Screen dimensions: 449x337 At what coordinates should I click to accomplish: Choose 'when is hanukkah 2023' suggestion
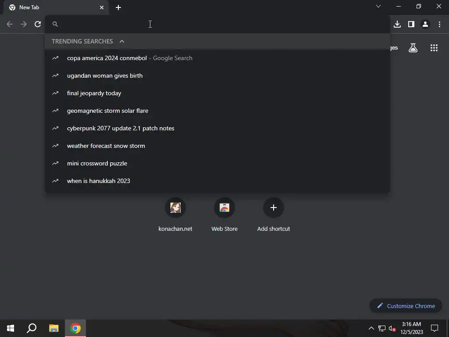click(217, 181)
